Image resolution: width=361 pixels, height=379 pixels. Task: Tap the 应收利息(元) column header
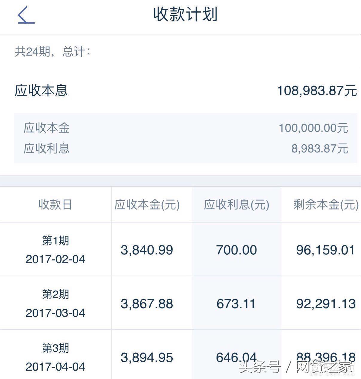tap(237, 204)
